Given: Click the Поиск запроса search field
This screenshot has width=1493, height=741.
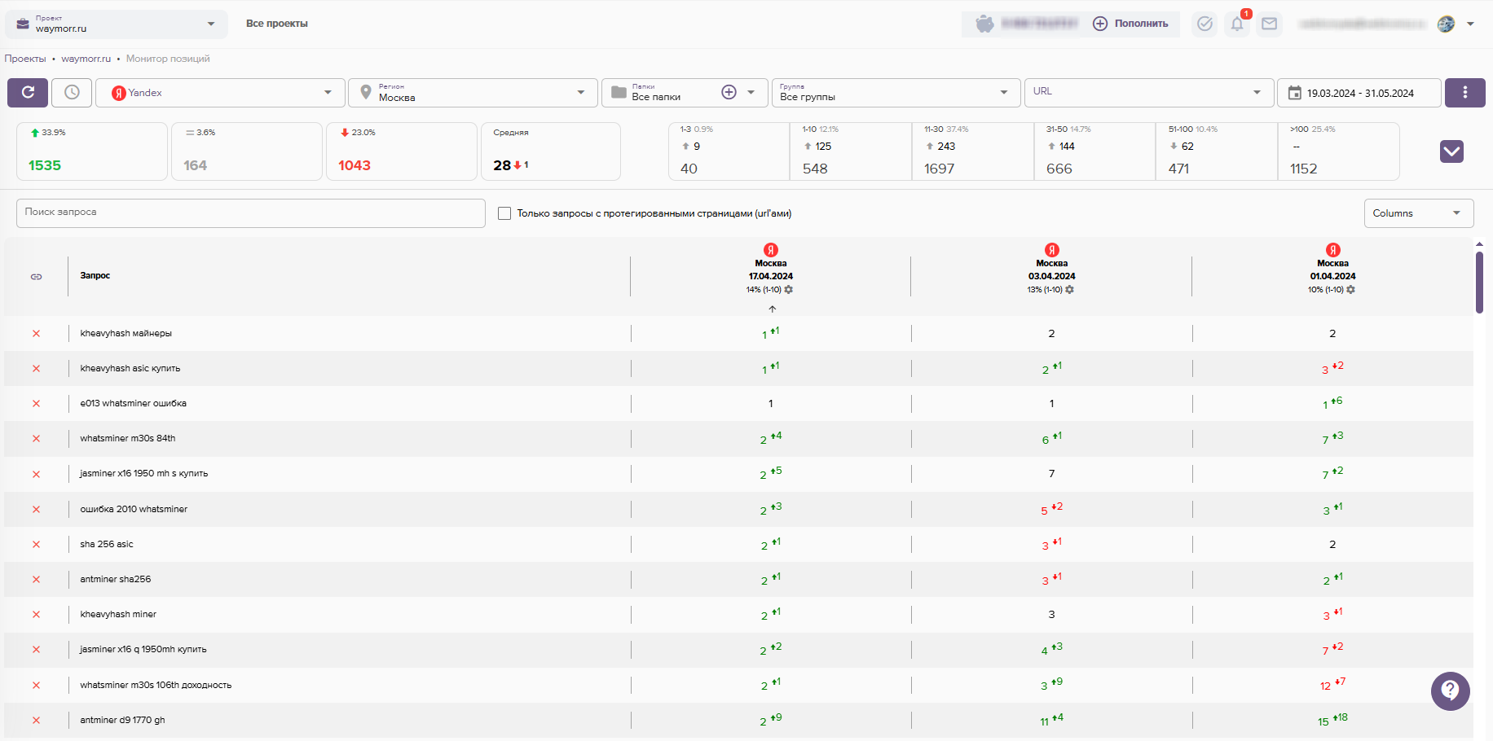Looking at the screenshot, I should tap(250, 213).
